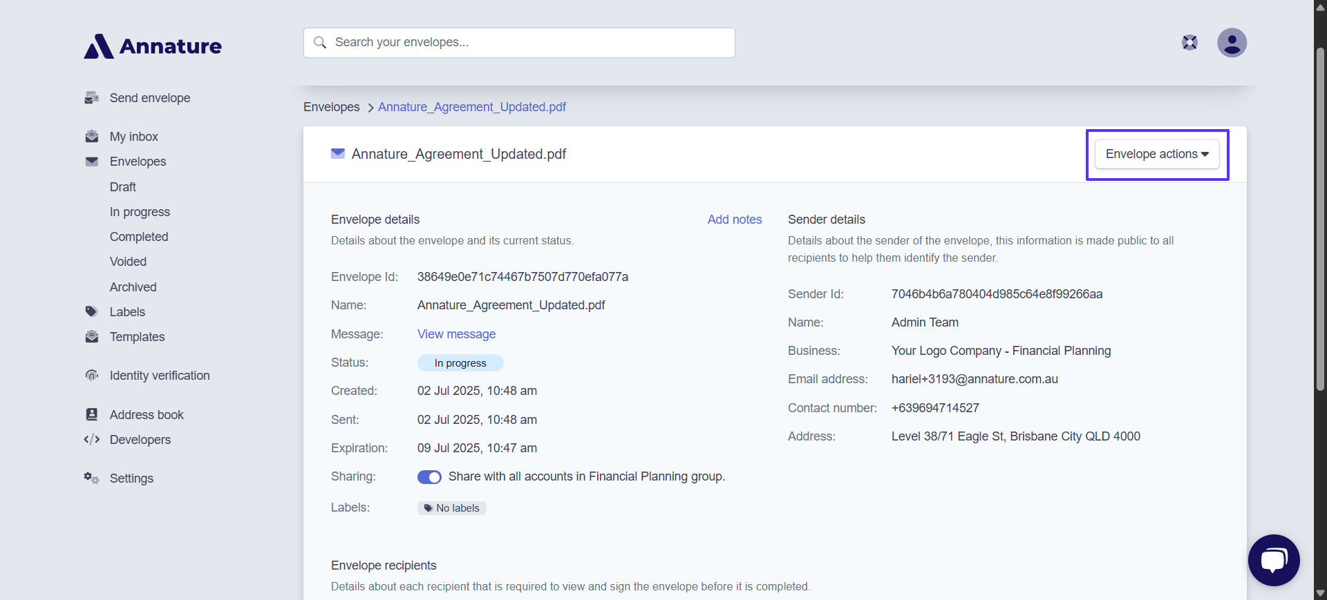Click the sender name Admin Team
1327x600 pixels.
[x=925, y=322]
